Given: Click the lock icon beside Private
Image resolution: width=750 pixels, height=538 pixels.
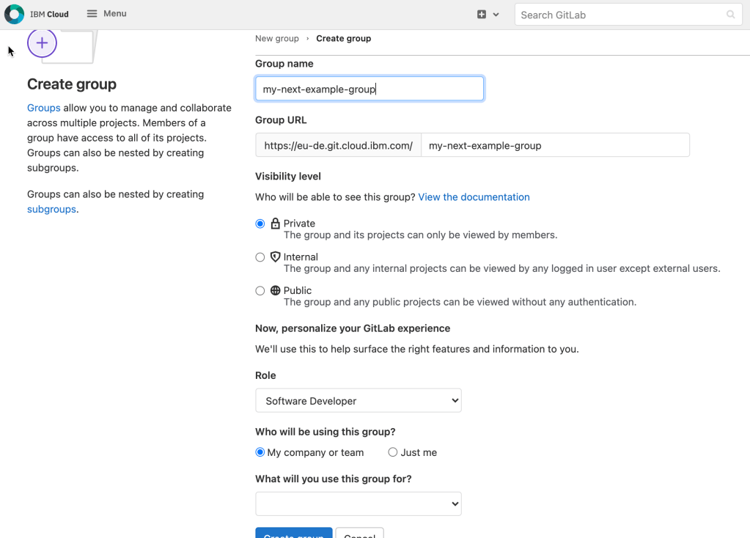Looking at the screenshot, I should (x=276, y=224).
